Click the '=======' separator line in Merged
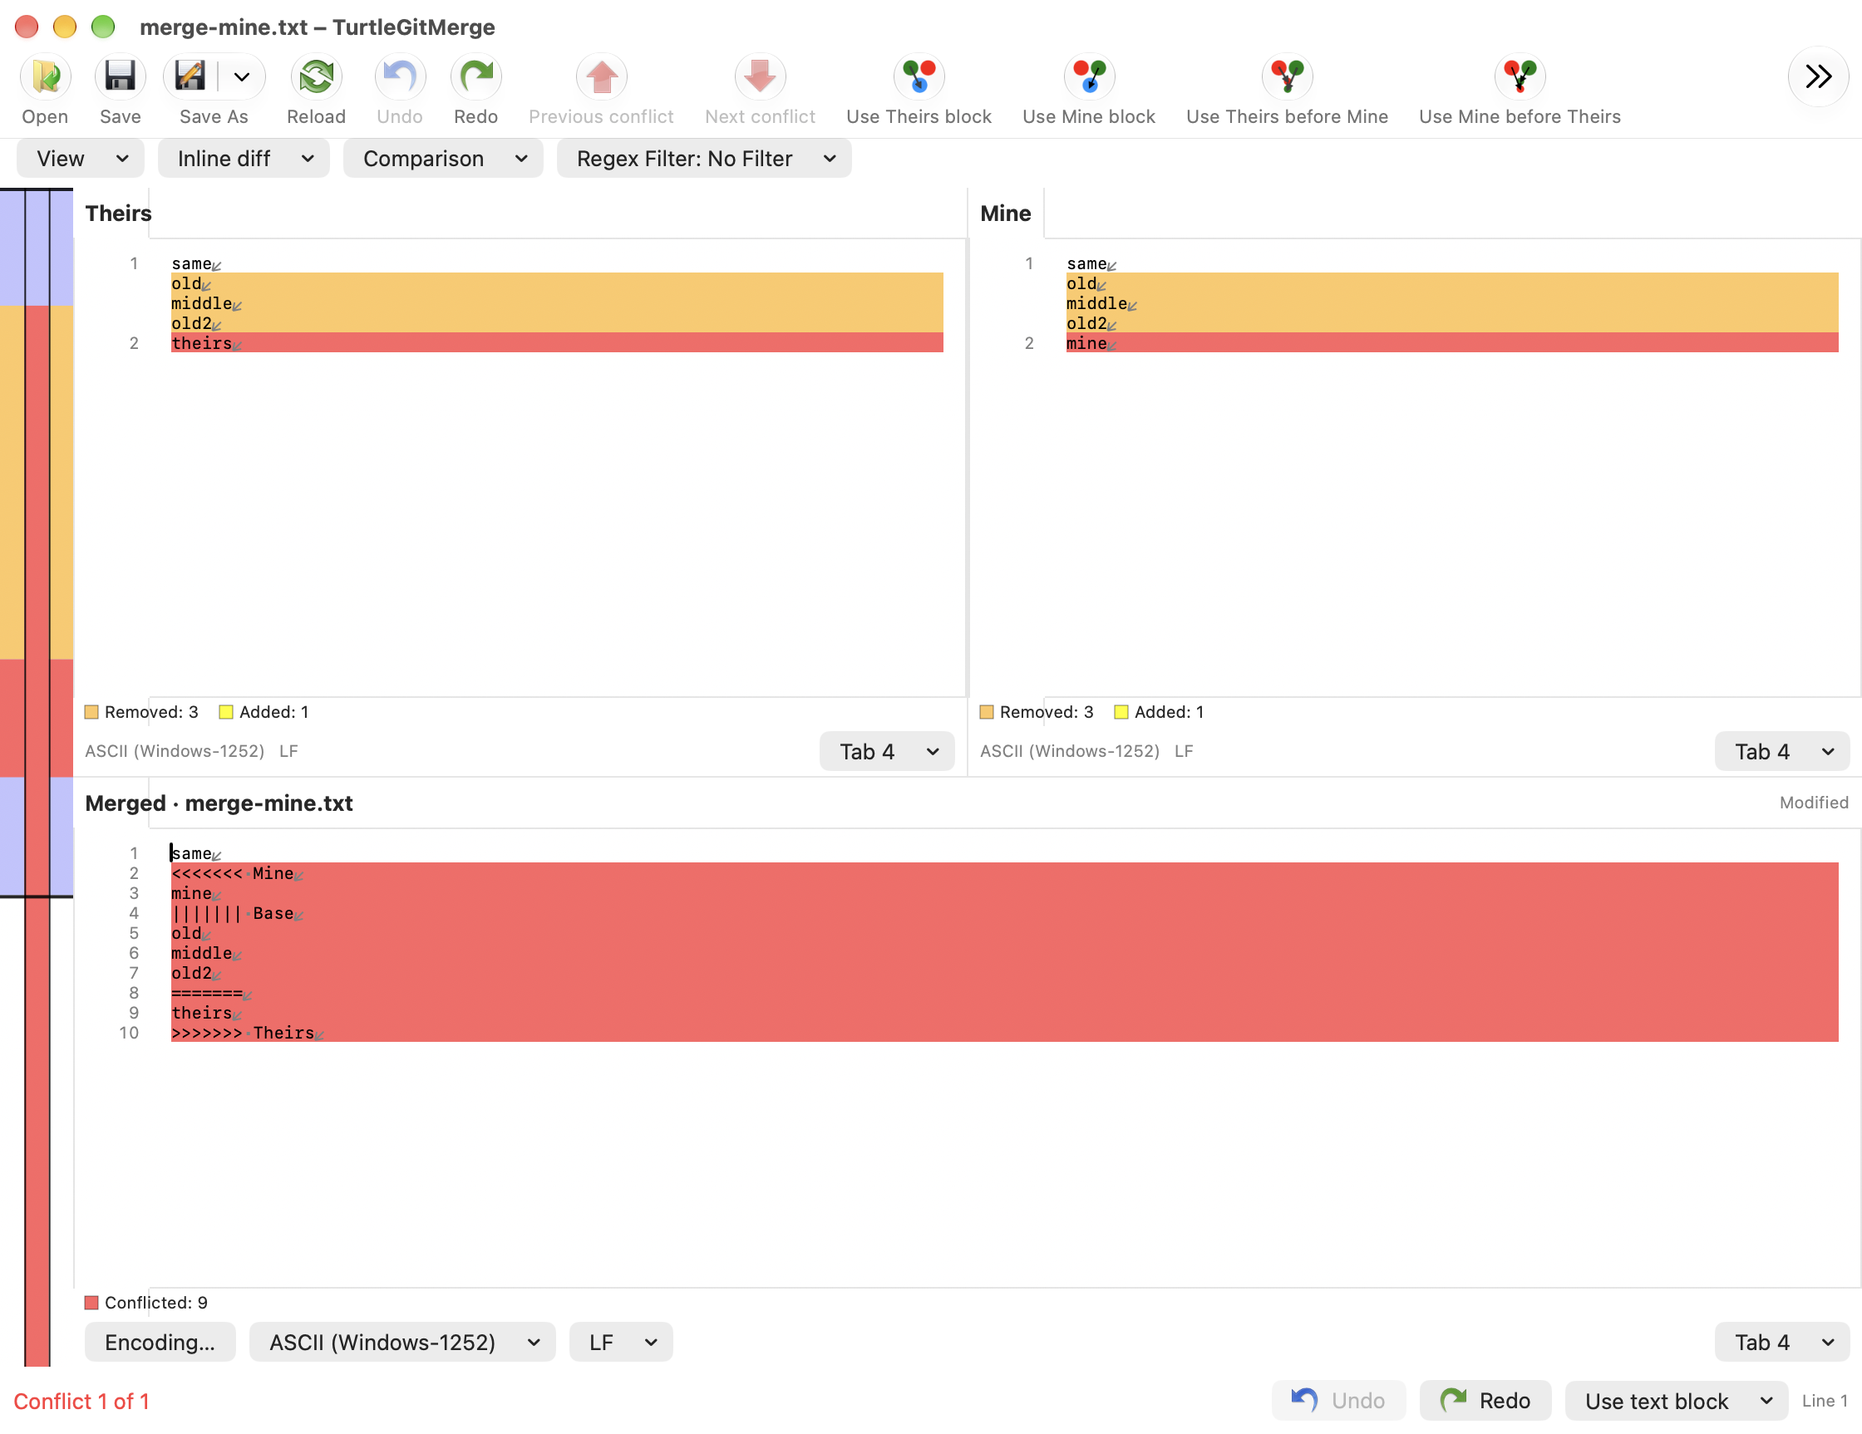This screenshot has width=1862, height=1434. click(1004, 994)
